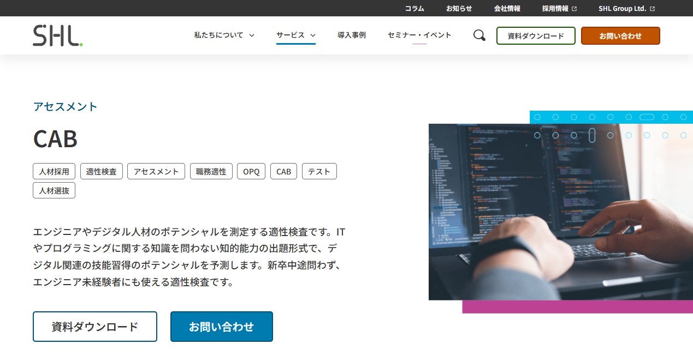
Task: Select the 適性検査 tag
Action: [102, 171]
